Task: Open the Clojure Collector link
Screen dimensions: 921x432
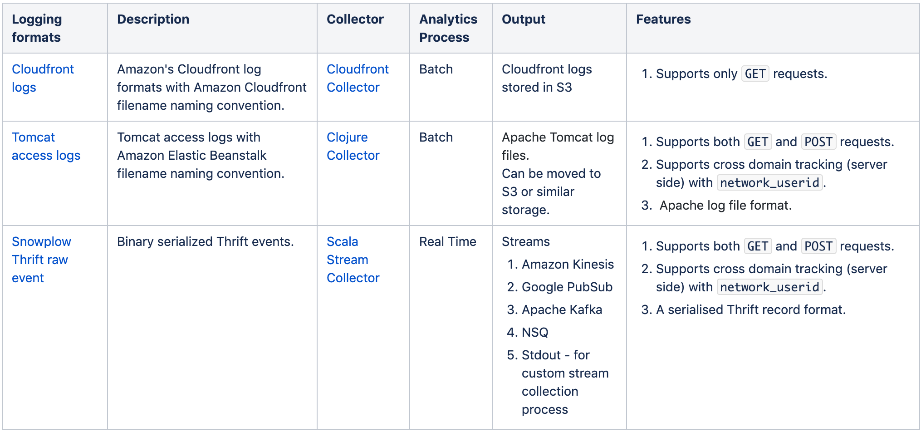Action: pos(353,146)
